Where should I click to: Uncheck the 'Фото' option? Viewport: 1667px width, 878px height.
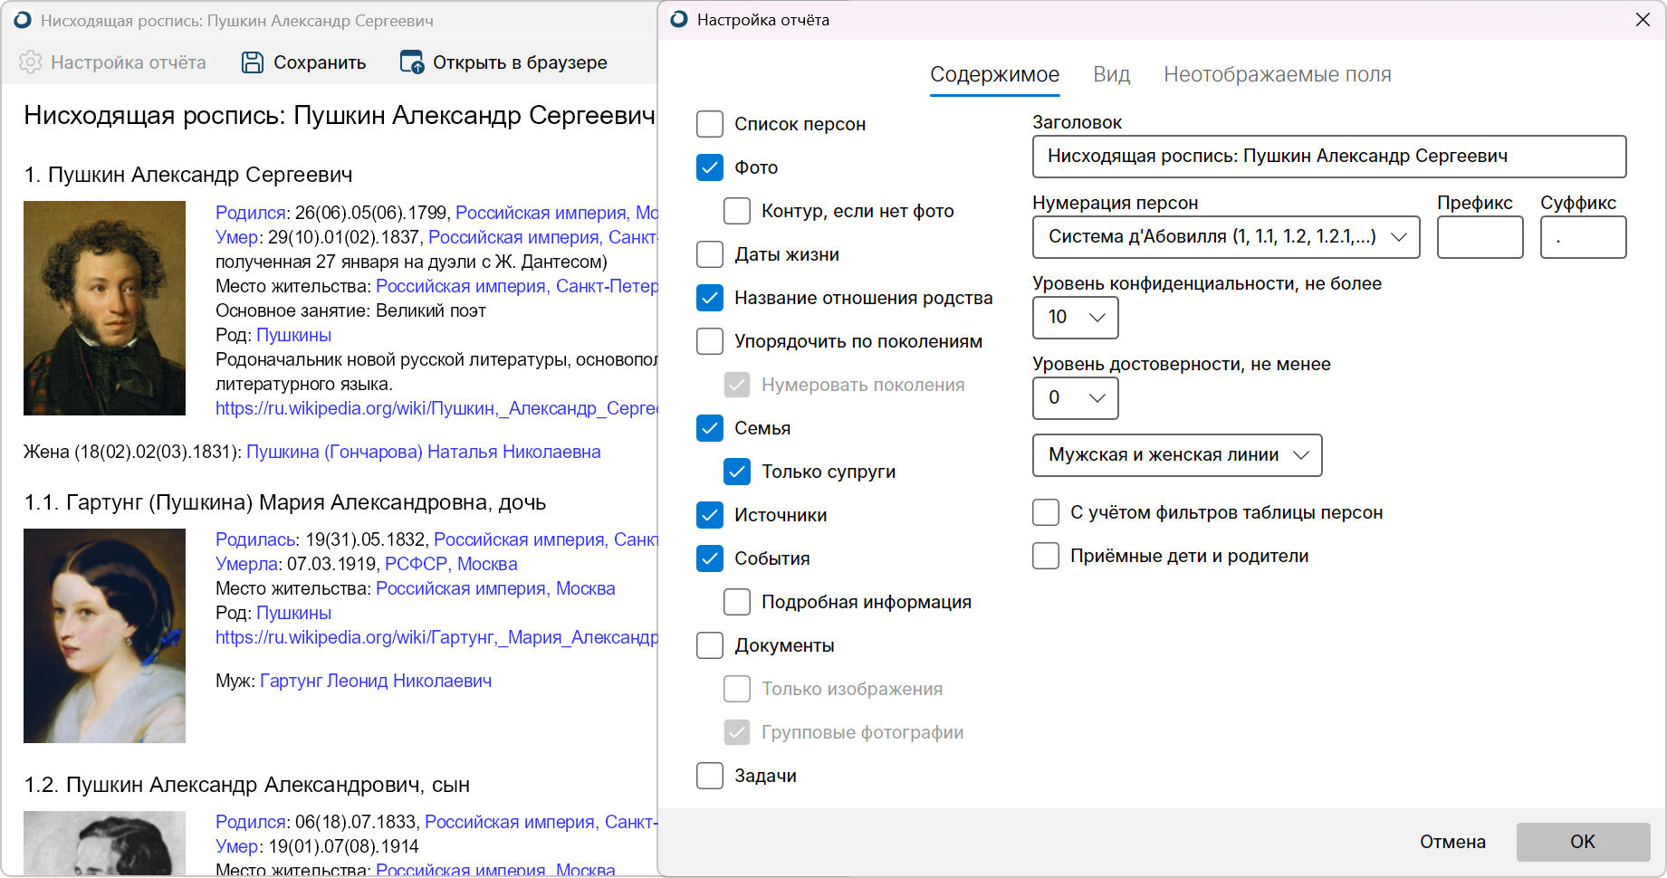tap(710, 167)
